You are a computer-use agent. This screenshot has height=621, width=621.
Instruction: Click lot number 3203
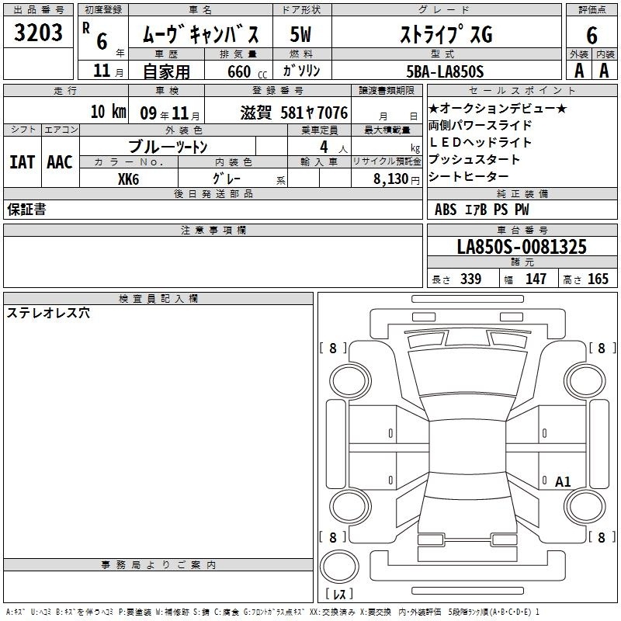click(x=38, y=33)
